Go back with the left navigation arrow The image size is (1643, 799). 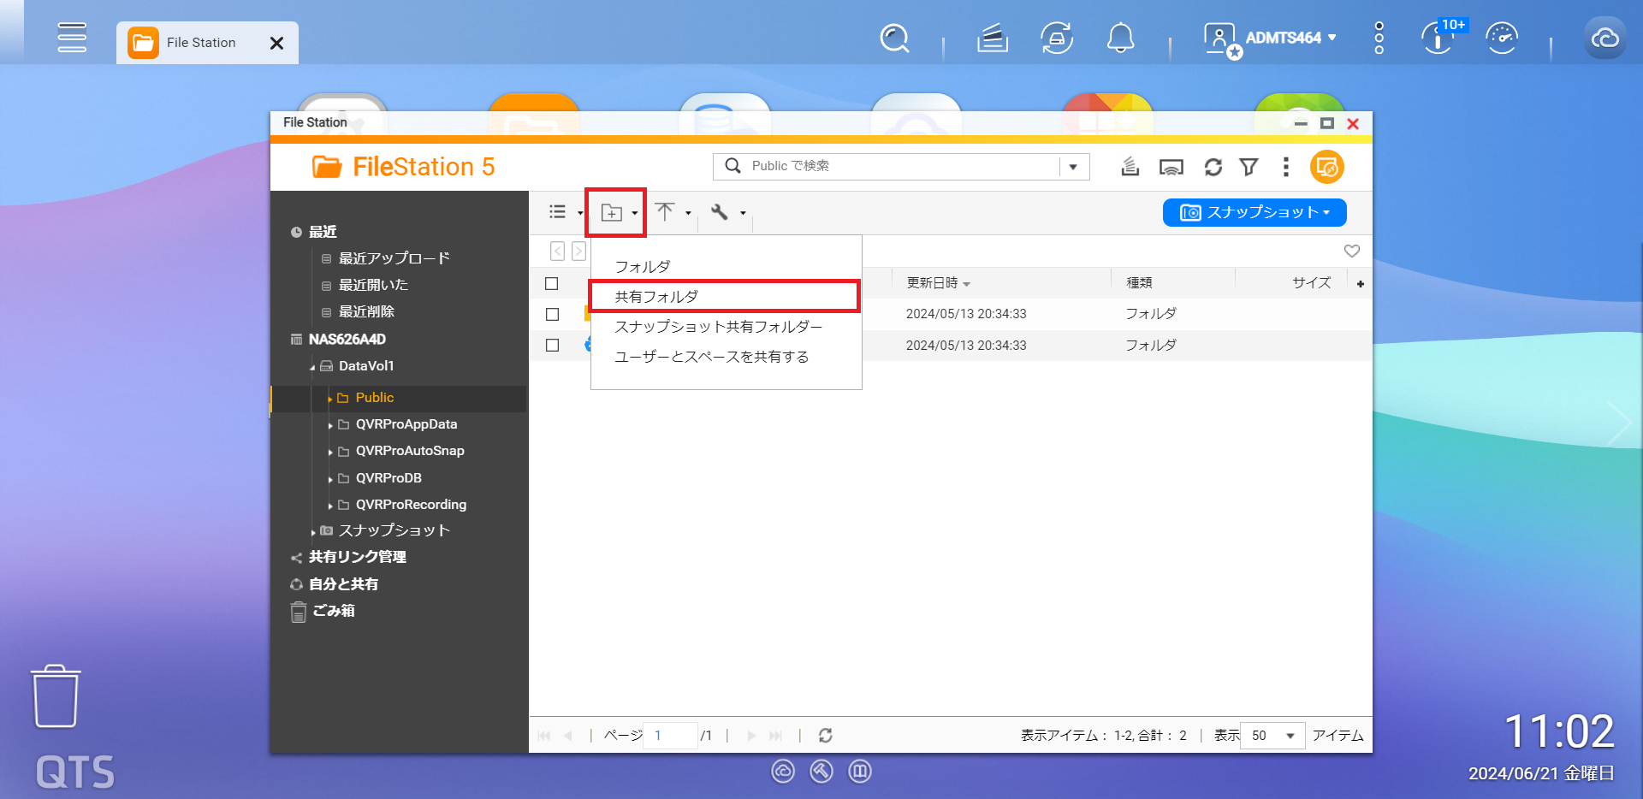click(558, 251)
